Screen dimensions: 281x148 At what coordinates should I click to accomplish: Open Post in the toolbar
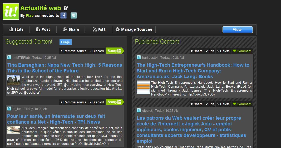43,29
